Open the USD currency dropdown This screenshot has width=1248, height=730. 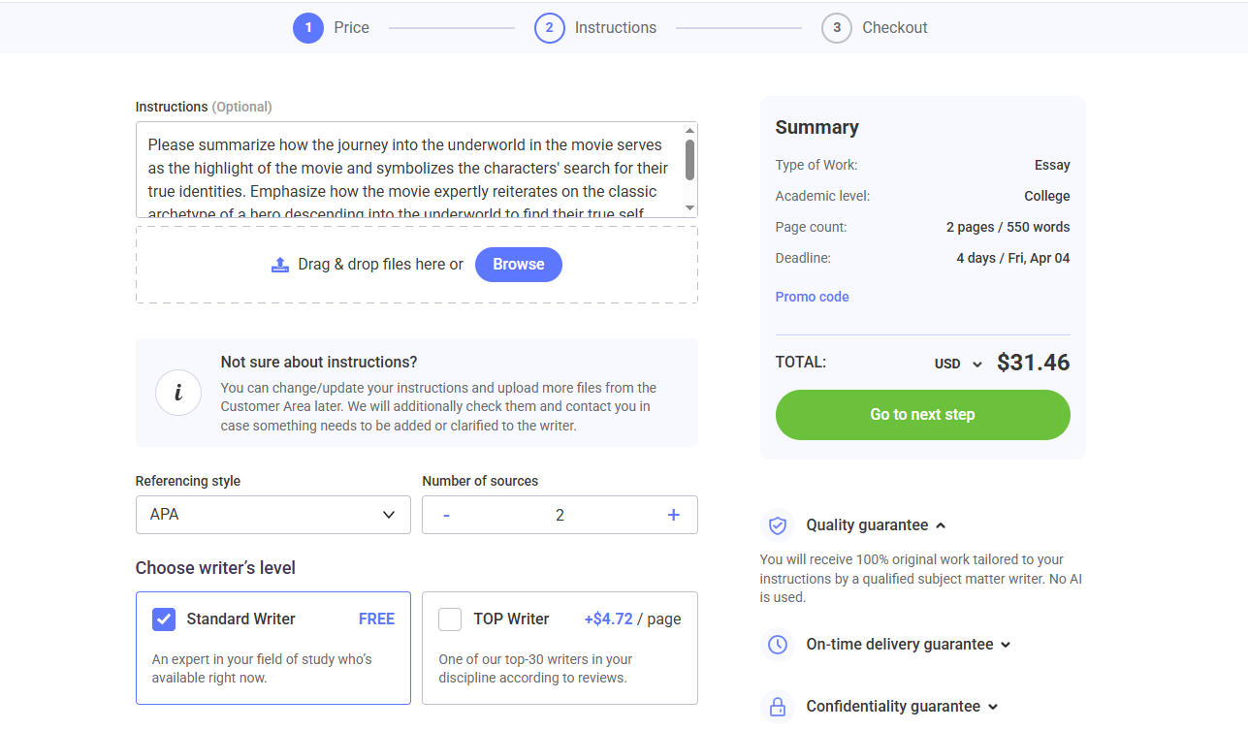(959, 364)
